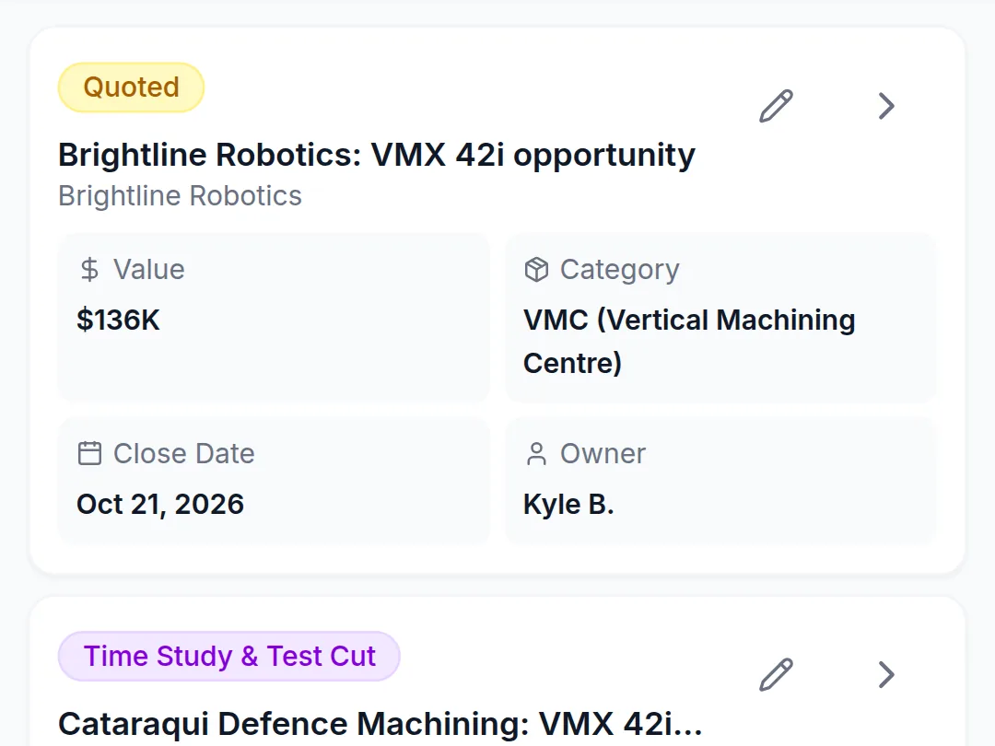
Task: Click the Close Date calendar icon
Action: point(89,453)
